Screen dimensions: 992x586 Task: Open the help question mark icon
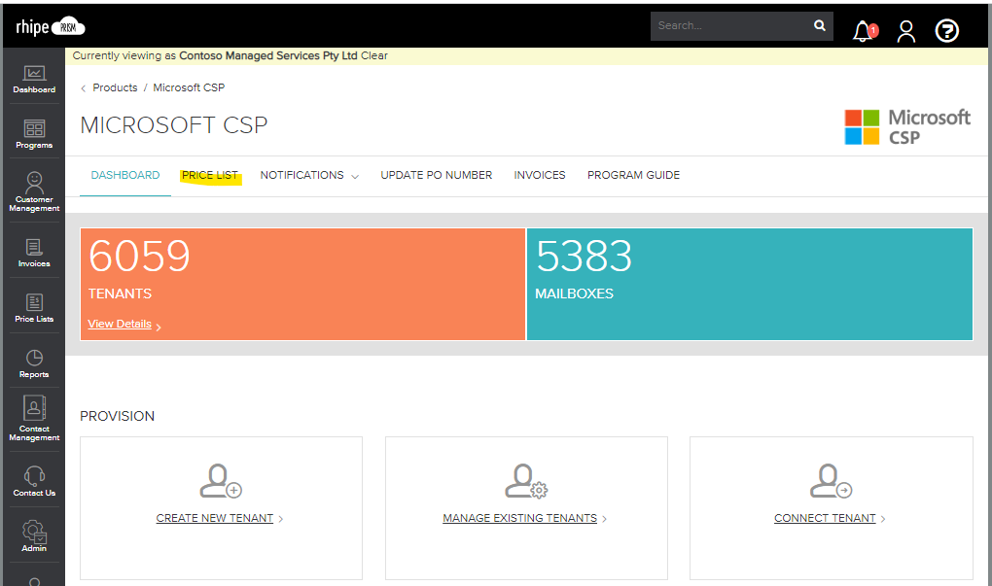(x=946, y=30)
